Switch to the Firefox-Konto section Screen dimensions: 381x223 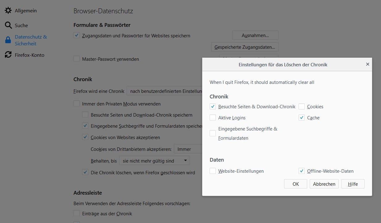pyautogui.click(x=30, y=55)
